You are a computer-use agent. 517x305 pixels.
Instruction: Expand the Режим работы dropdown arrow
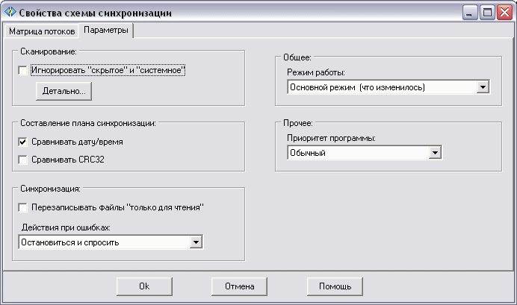click(x=483, y=87)
